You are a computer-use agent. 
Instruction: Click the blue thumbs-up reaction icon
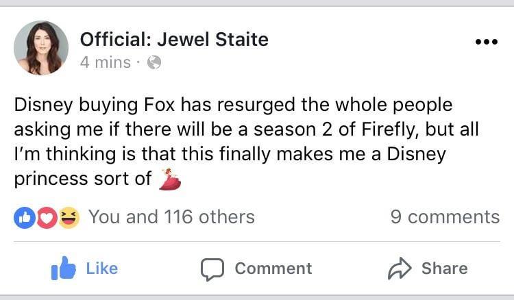tap(23, 217)
